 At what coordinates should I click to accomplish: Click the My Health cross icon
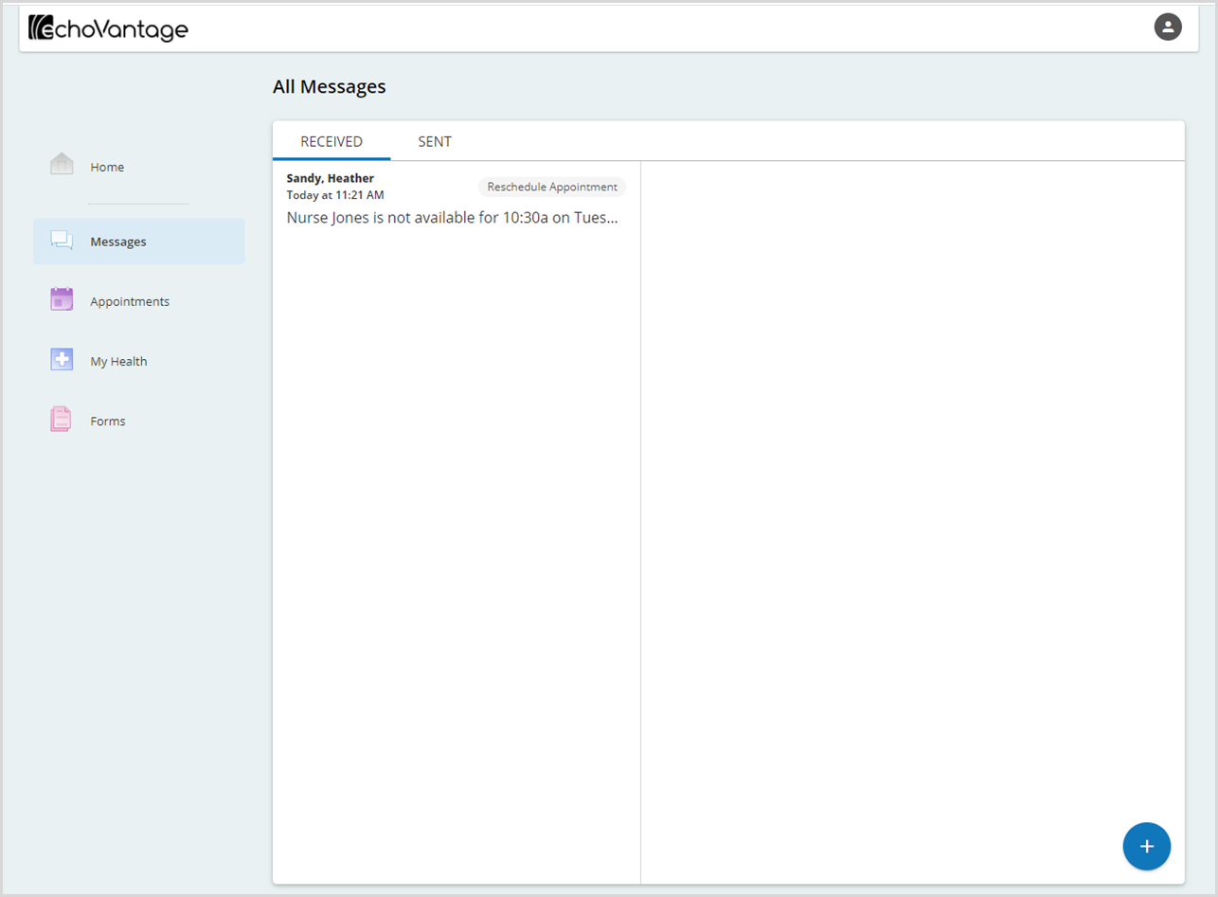61,359
